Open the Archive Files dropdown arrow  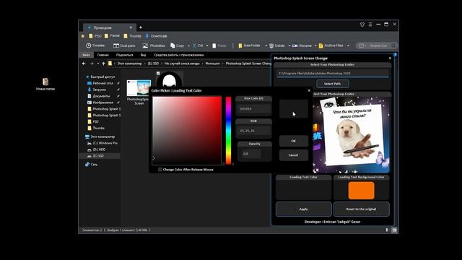pyautogui.click(x=348, y=45)
